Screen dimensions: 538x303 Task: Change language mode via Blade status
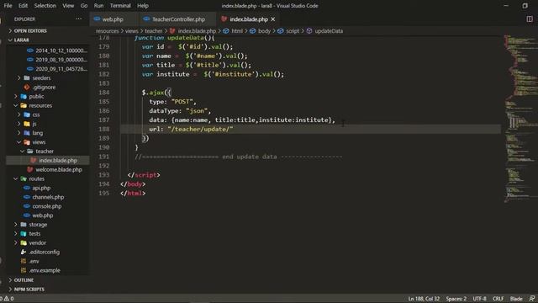pos(515,299)
